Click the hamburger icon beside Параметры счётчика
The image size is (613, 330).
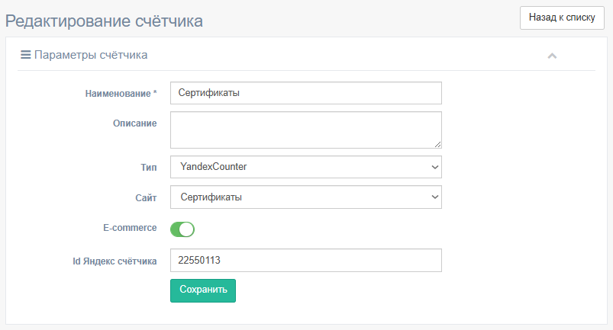(x=26, y=55)
